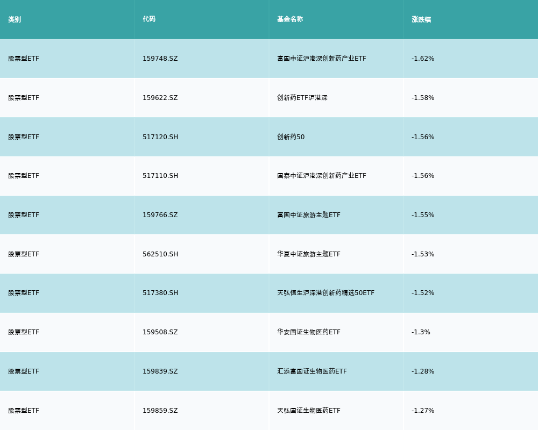
Task: Select code 159508.SZ
Action: (160, 332)
